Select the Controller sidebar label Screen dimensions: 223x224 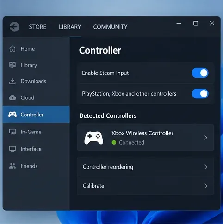coord(32,115)
